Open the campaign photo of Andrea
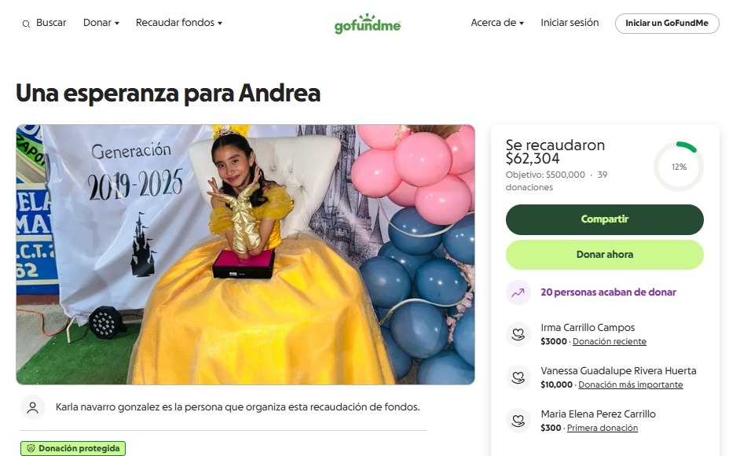This screenshot has height=456, width=729. [245, 255]
